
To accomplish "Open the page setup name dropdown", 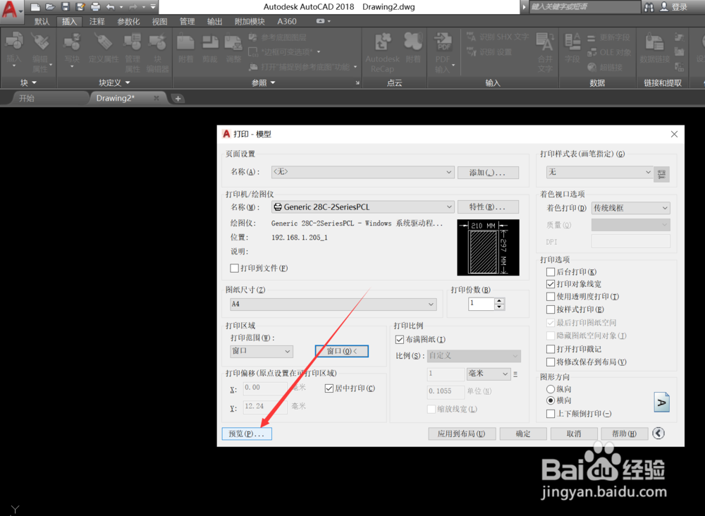I will (x=363, y=172).
